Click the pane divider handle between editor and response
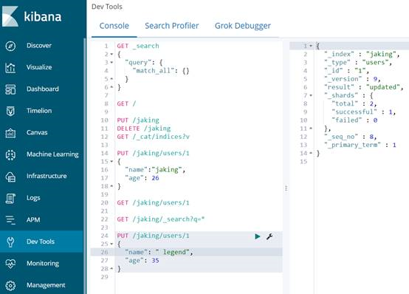Image resolution: width=409 pixels, height=294 pixels. tap(286, 188)
